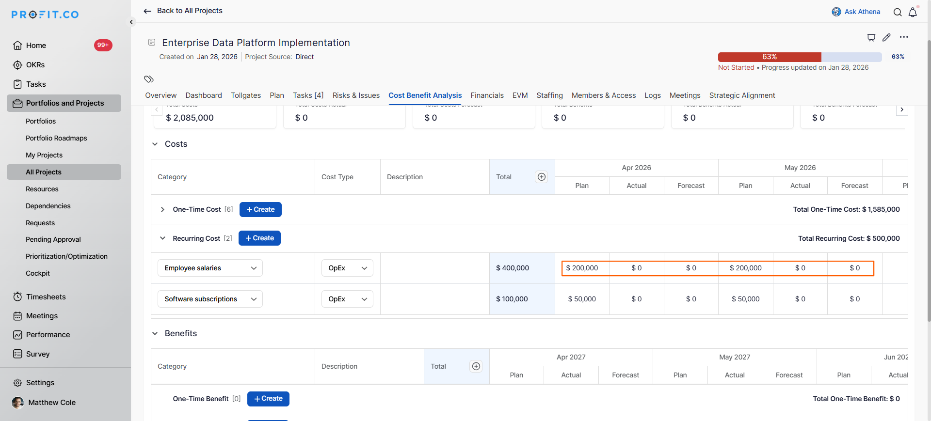This screenshot has height=421, width=931.
Task: Click the 63% project progress bar
Action: pos(800,57)
